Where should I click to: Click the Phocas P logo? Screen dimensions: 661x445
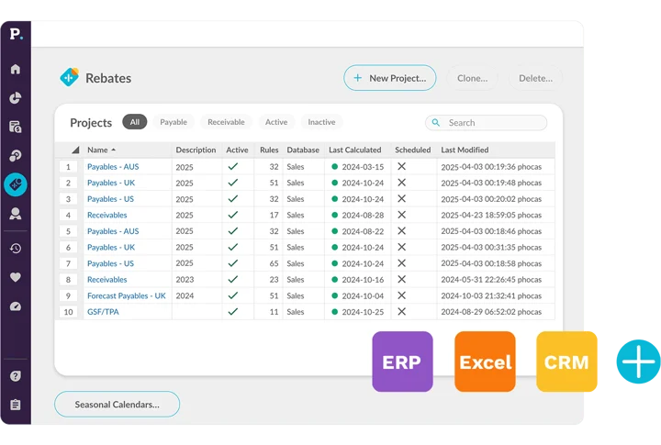(16, 34)
